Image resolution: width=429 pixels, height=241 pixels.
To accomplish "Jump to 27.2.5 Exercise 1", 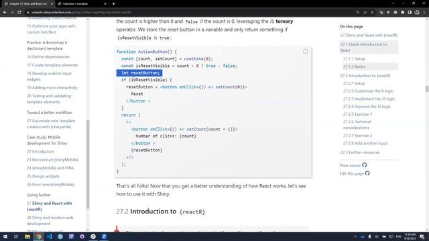I will 357,114.
